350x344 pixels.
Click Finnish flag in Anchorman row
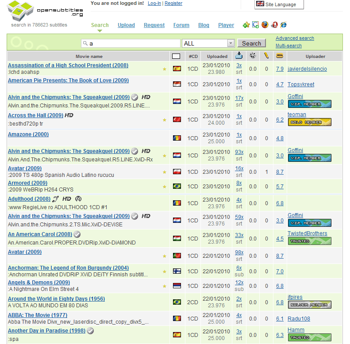point(177,271)
